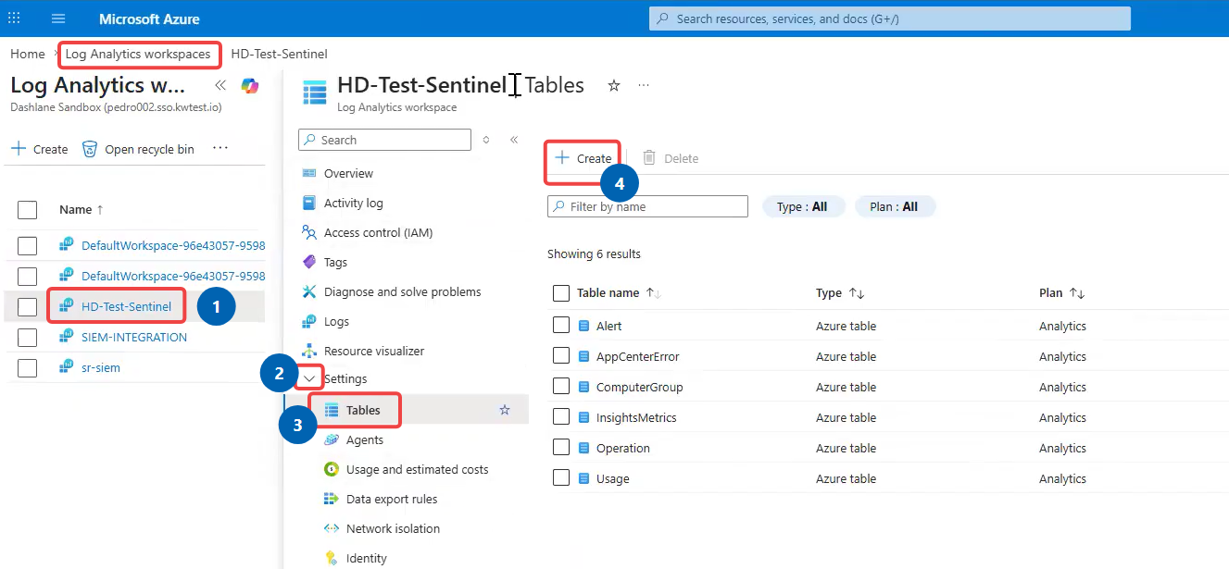Tick checkbox for HD-Test-Sentinel workspace
The height and width of the screenshot is (569, 1229).
(28, 306)
